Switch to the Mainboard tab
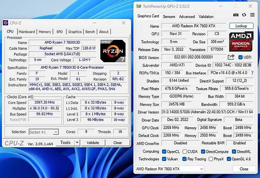260x178 pixels. point(27,32)
